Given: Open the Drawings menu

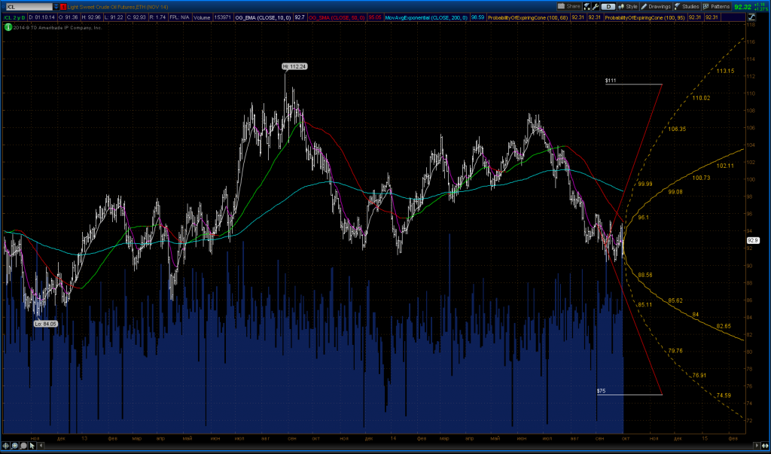Looking at the screenshot, I should click(x=657, y=5).
